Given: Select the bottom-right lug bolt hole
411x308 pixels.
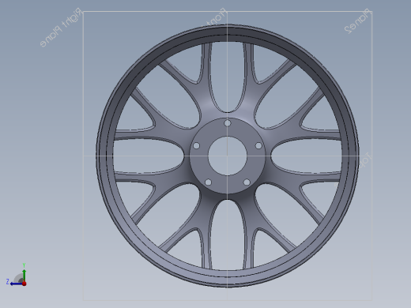Looking at the screenshot, I should point(247,182).
